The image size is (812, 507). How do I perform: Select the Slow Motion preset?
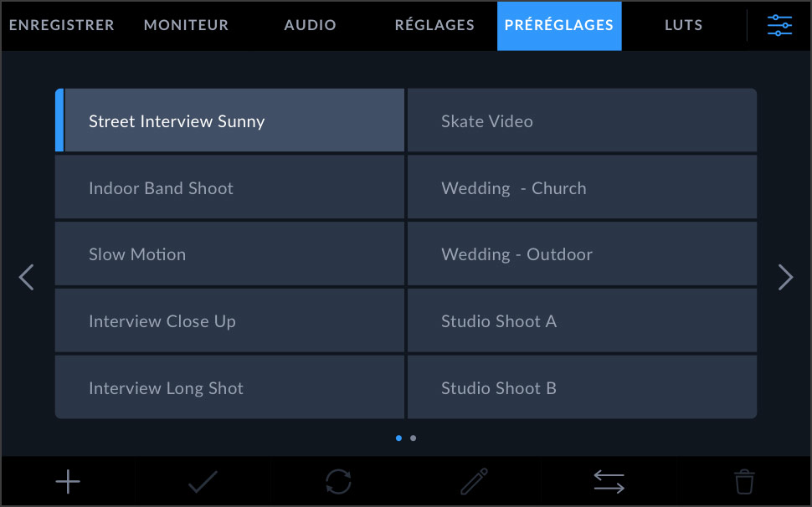tap(229, 253)
